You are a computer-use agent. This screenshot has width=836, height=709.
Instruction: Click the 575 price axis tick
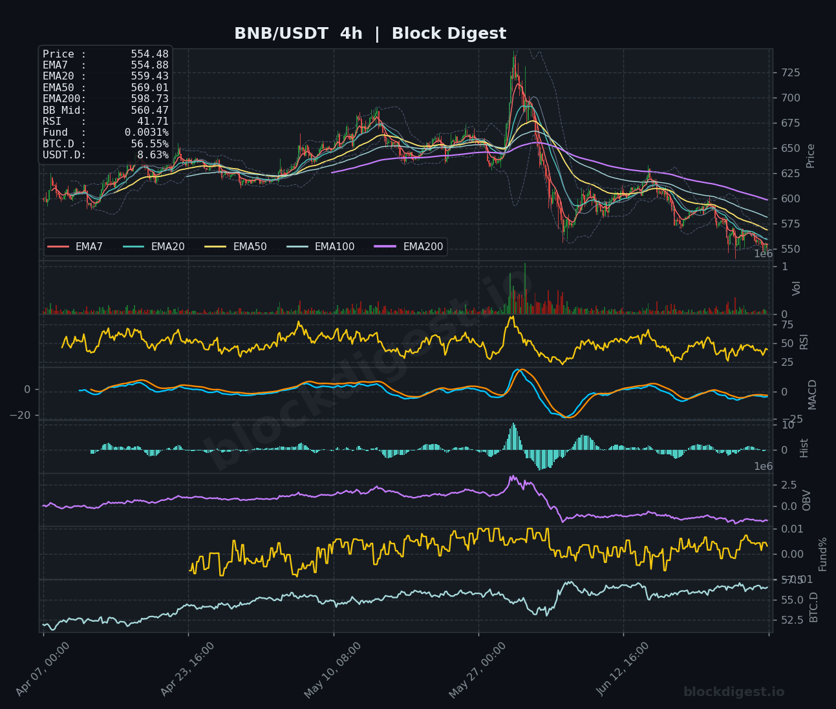tap(791, 224)
